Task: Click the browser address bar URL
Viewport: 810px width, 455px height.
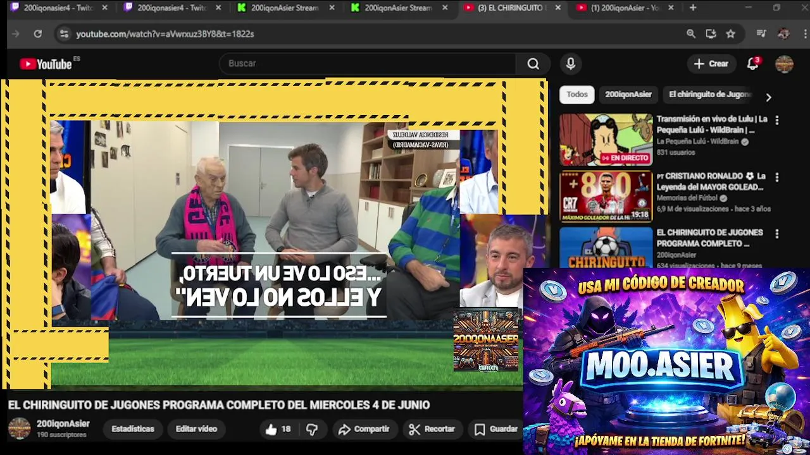Action: pos(165,34)
